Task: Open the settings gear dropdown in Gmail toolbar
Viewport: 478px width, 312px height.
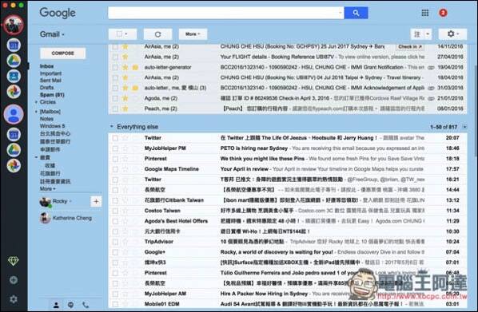Action: [x=452, y=34]
